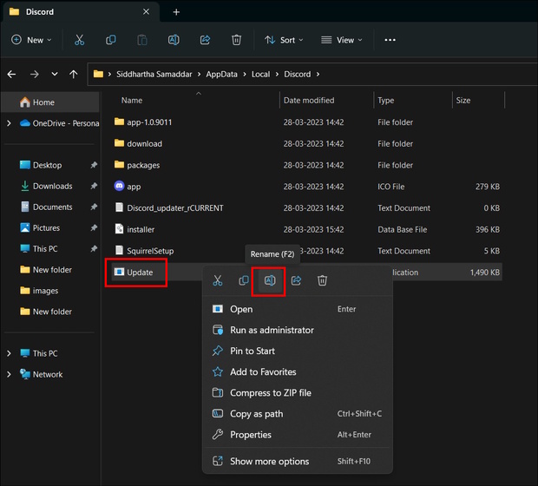Sort by Size column header
Screen dimensions: 538x486
point(463,100)
